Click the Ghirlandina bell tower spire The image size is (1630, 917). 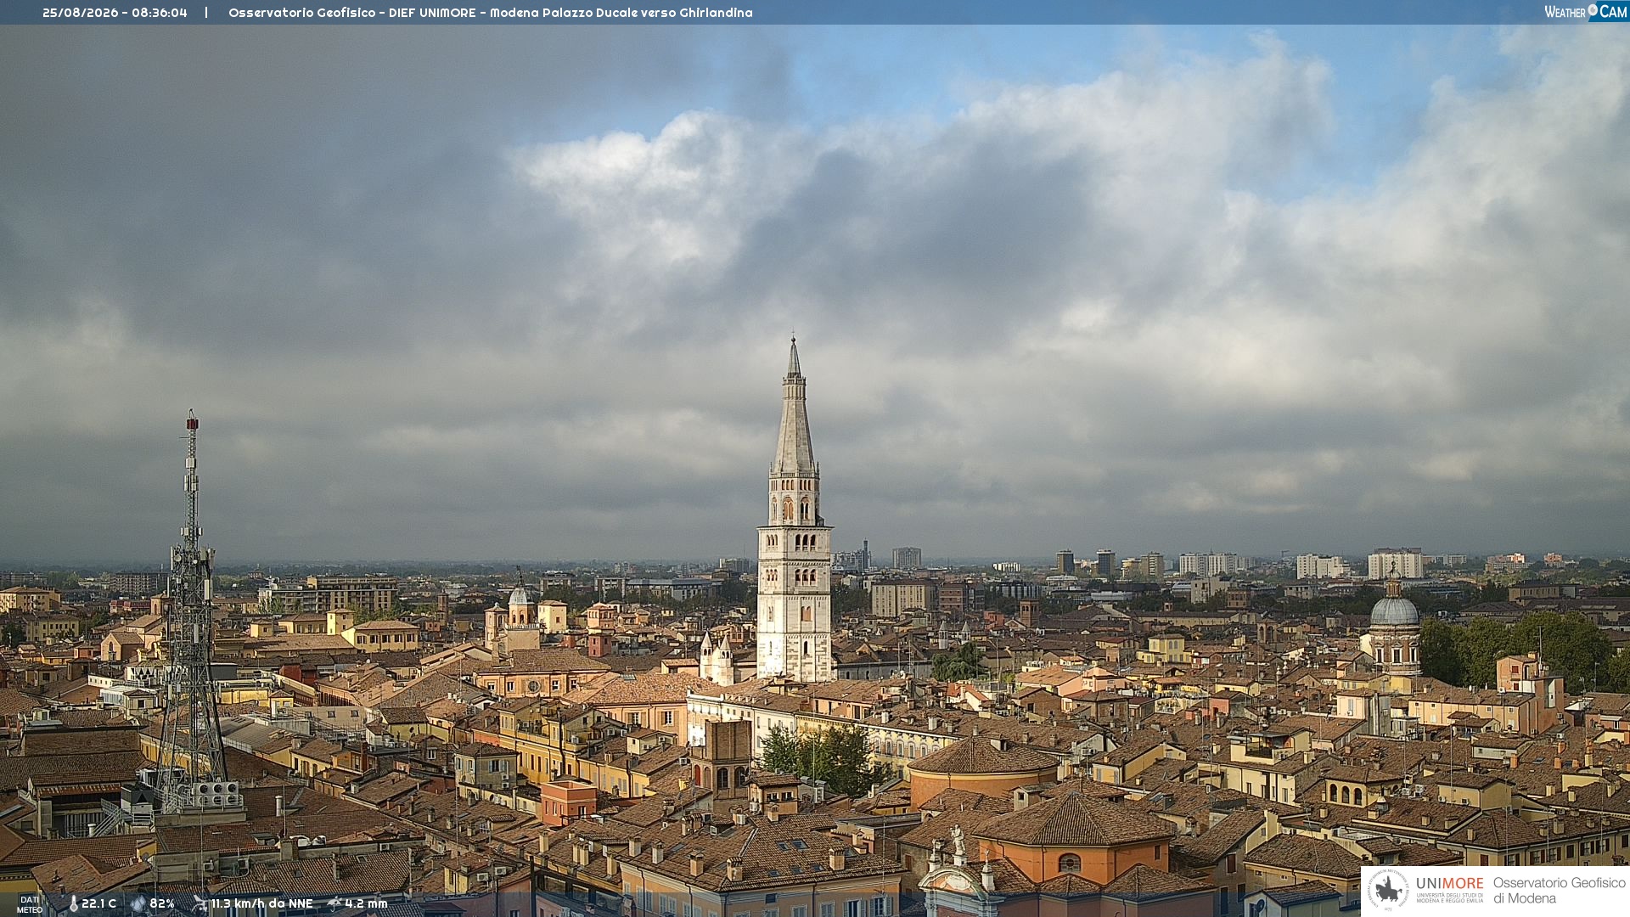(795, 406)
